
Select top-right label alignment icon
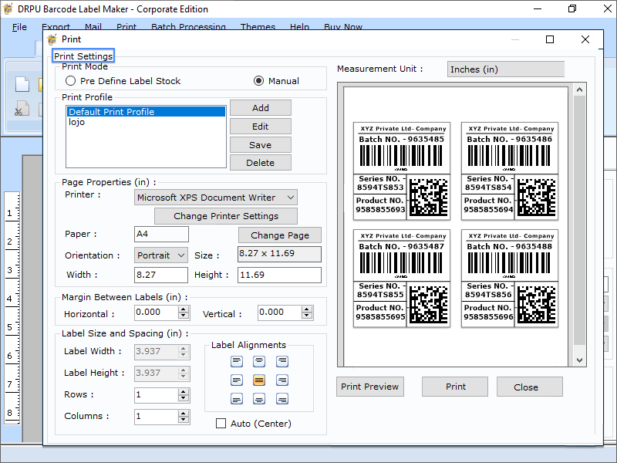(x=282, y=361)
